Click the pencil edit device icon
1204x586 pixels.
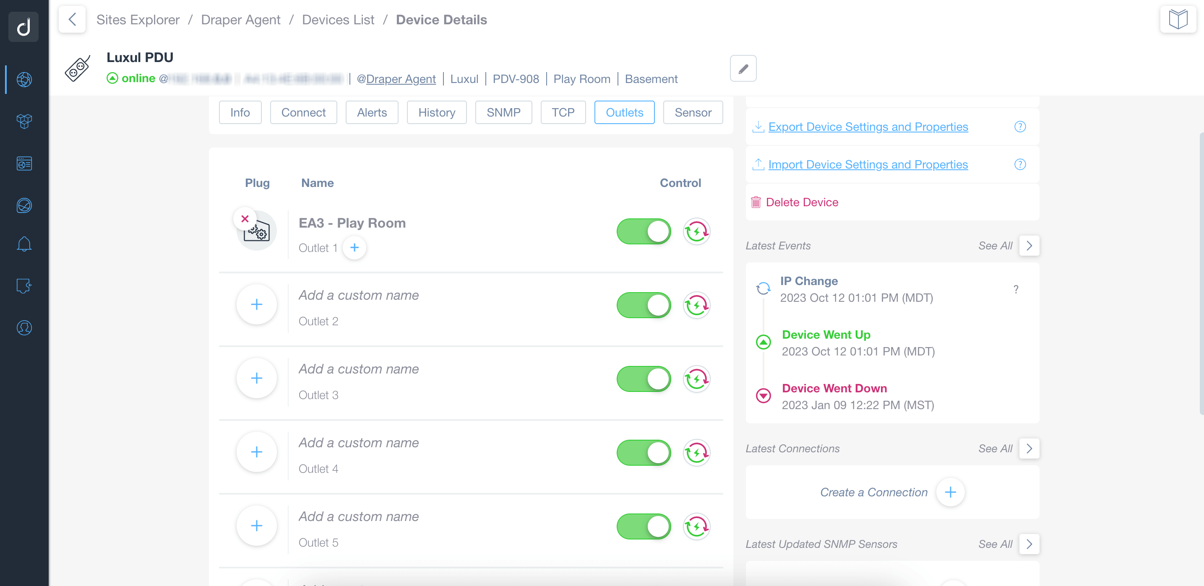[x=743, y=69]
